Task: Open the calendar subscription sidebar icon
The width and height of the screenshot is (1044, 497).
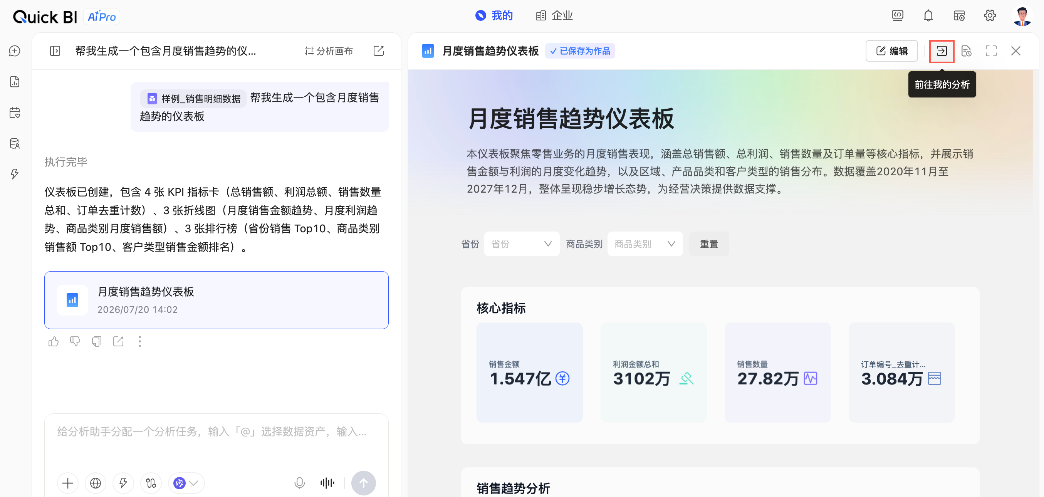Action: pyautogui.click(x=15, y=113)
